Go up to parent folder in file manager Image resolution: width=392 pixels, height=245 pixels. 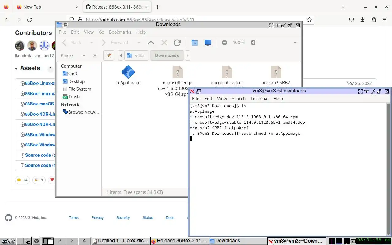pos(151,43)
